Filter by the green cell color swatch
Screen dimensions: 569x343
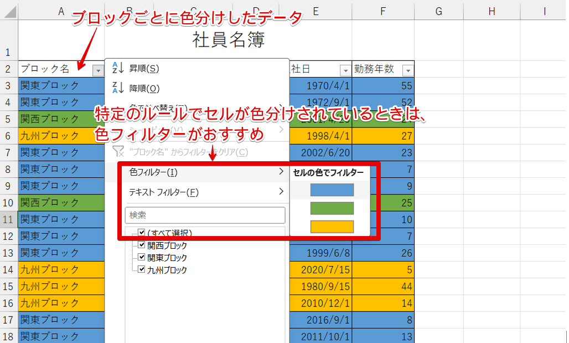tap(332, 208)
